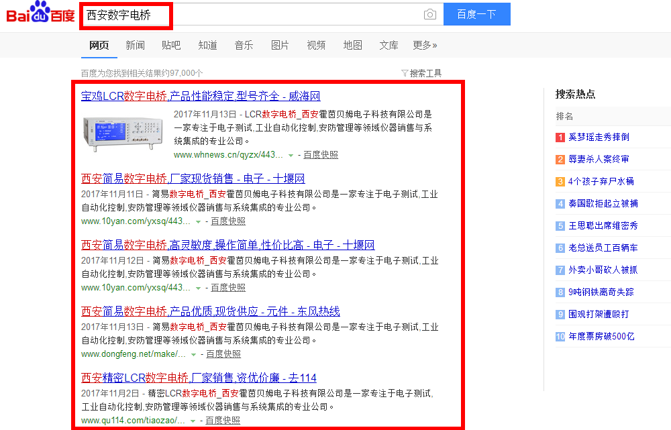Click the 排名 column header

click(564, 116)
